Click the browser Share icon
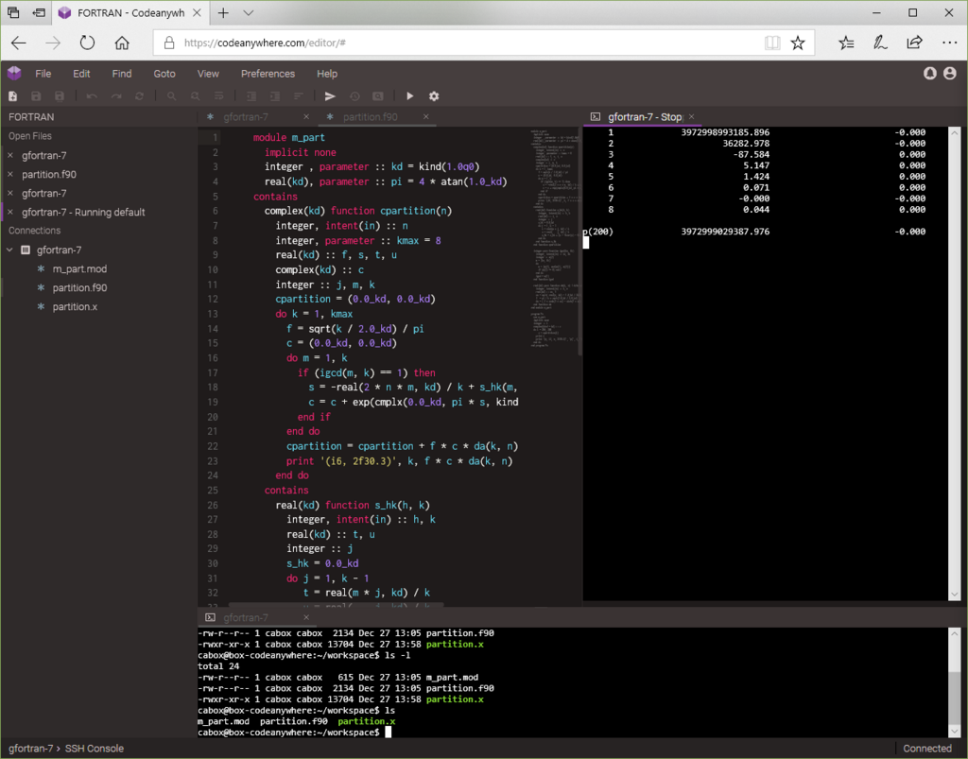Viewport: 968px width, 759px height. pos(914,43)
